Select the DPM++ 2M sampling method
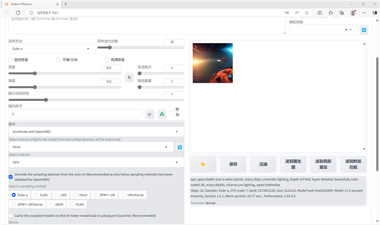The image size is (380, 225). [104, 195]
